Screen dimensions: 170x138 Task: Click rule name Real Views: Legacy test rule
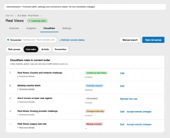[32, 124]
